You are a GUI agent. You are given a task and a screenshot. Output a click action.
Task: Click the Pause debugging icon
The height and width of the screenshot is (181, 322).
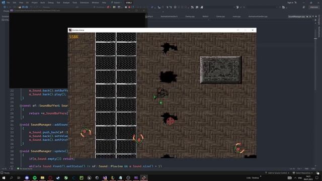point(126,7)
